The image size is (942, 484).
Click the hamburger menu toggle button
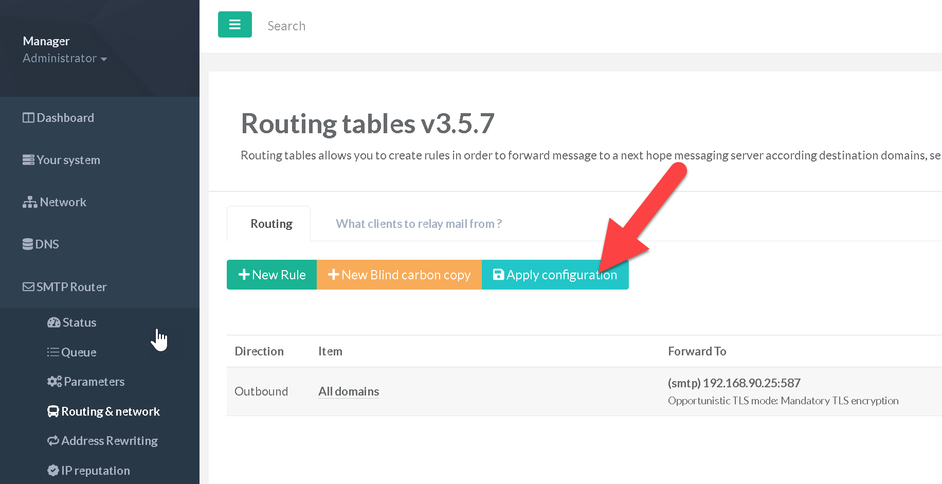[x=234, y=25]
